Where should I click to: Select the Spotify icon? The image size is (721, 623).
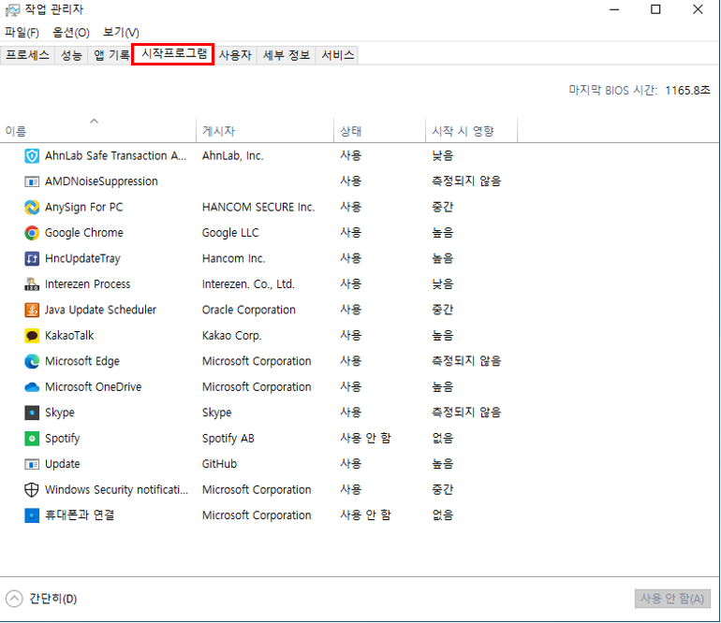pos(32,439)
